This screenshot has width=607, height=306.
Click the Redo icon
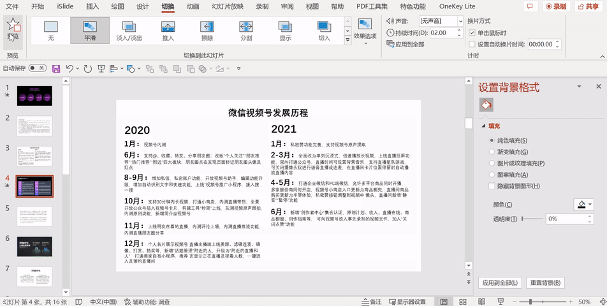(x=88, y=68)
